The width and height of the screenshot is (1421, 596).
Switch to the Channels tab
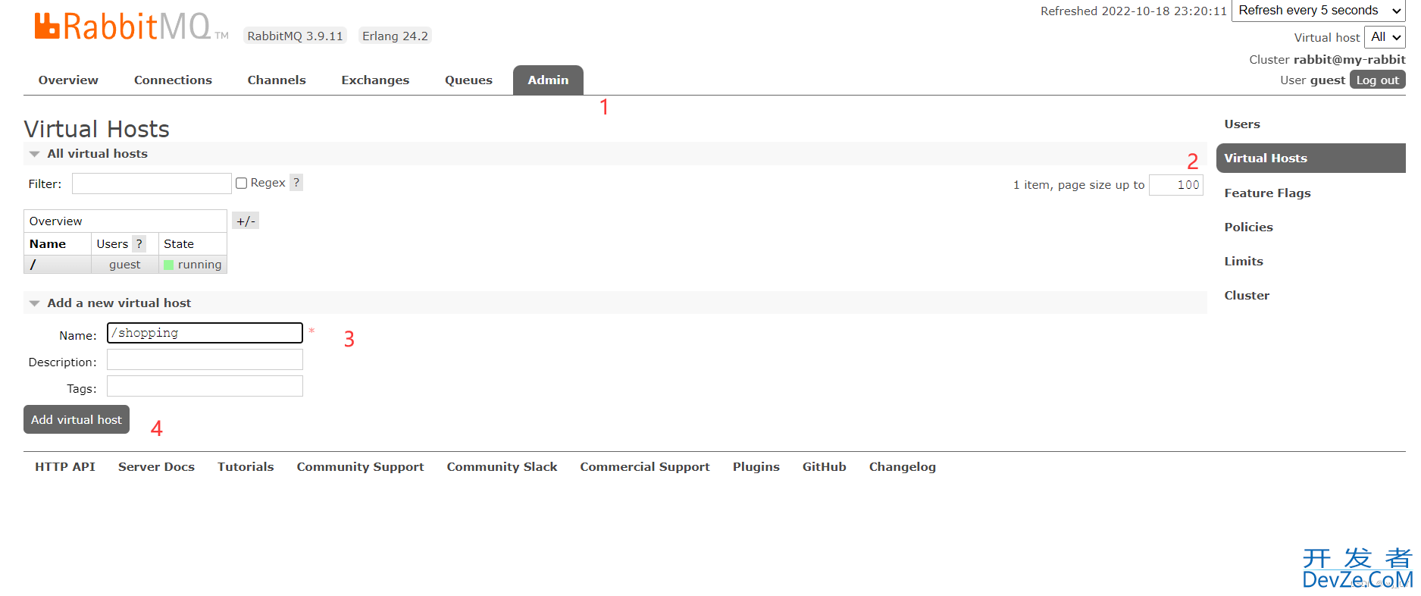[x=277, y=80]
